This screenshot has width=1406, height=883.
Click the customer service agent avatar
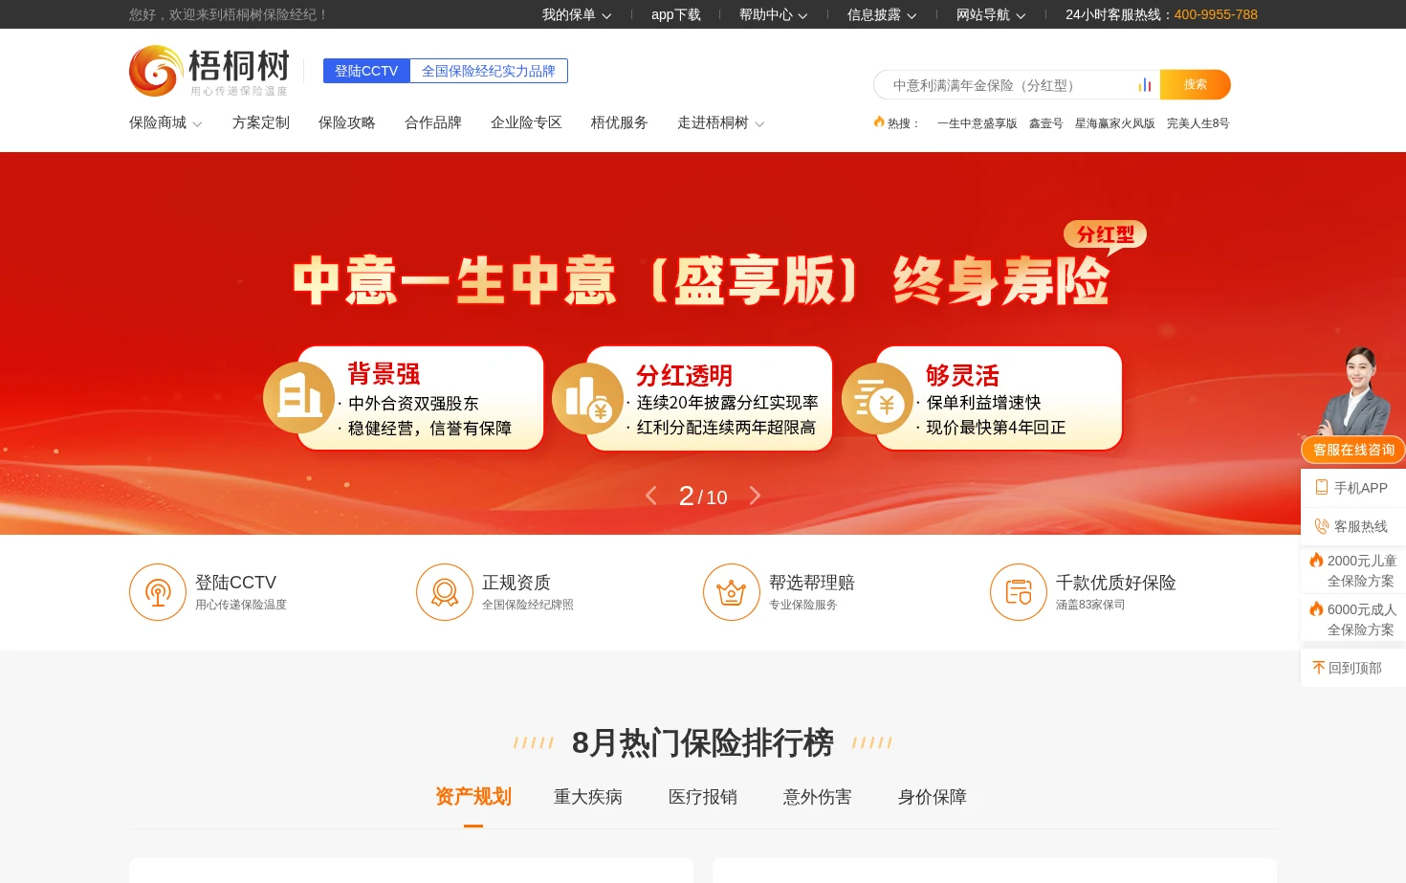click(1354, 391)
